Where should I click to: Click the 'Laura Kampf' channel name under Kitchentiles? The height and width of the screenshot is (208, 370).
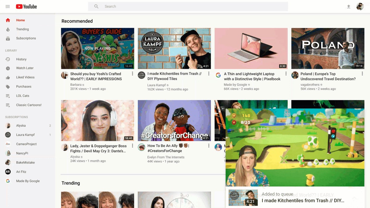[157, 85]
